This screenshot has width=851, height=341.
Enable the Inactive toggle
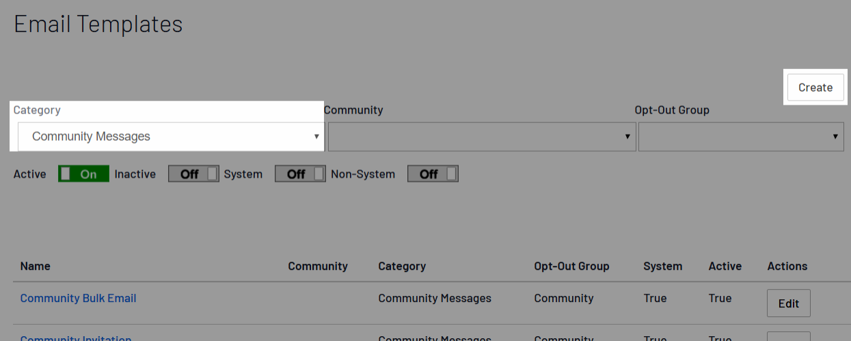[x=193, y=174]
